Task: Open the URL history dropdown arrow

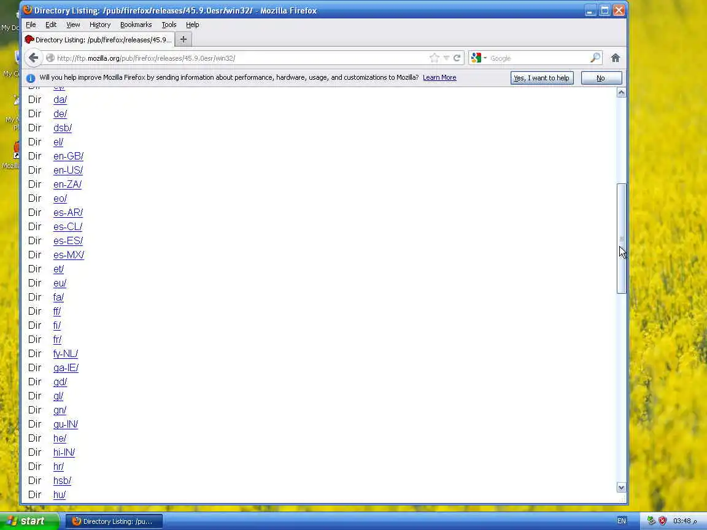Action: (446, 58)
